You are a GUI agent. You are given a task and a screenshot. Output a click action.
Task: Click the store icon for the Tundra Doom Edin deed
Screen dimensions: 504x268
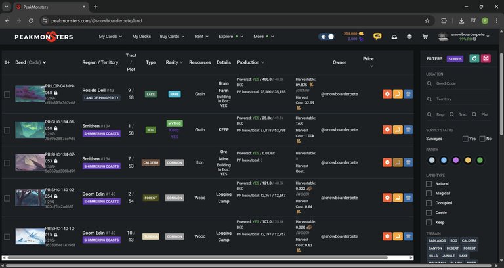(408, 236)
